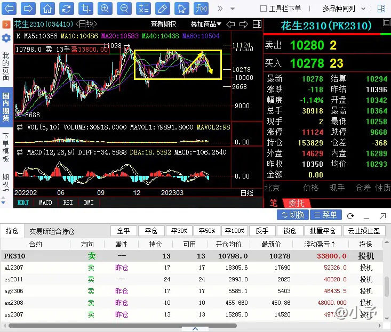
Task: Zoom out of the chart
Action: click(124, 9)
